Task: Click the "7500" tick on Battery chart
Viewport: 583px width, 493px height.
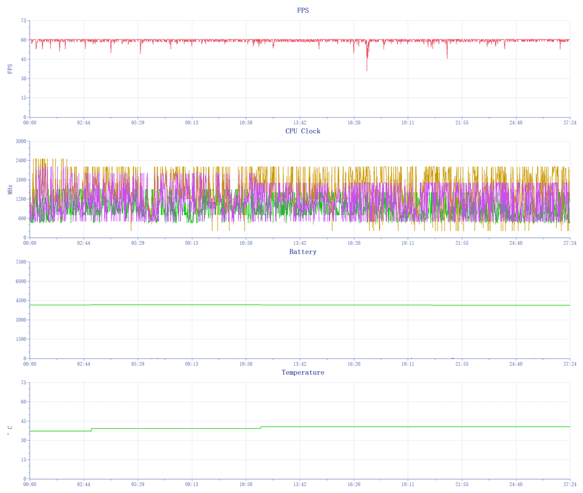Action: point(21,262)
